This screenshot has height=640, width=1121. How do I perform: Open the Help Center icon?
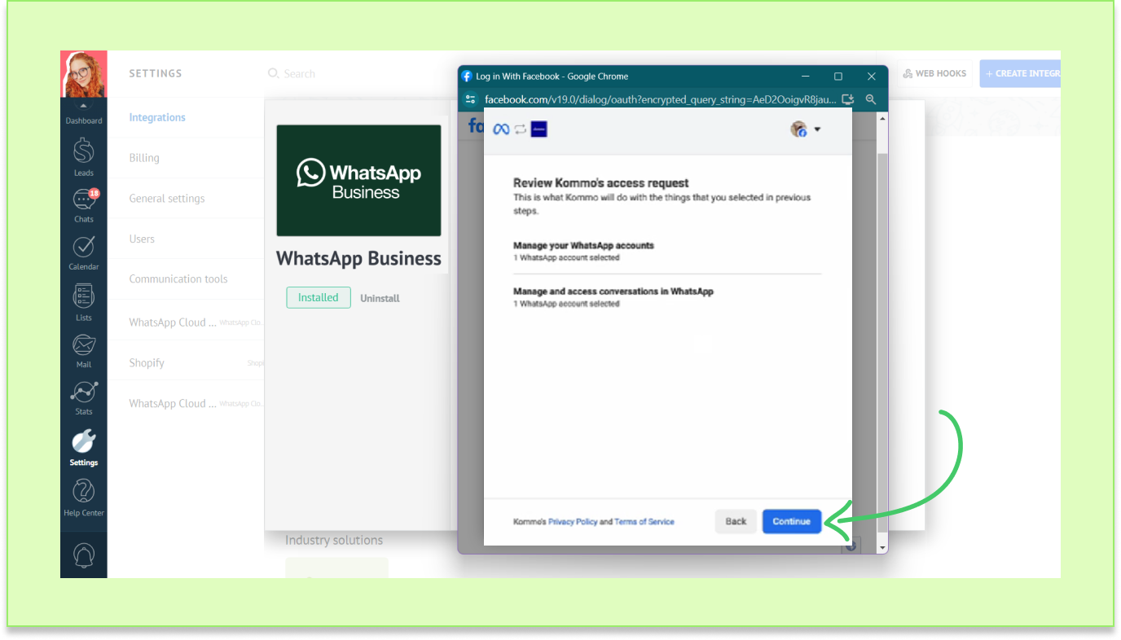(84, 493)
